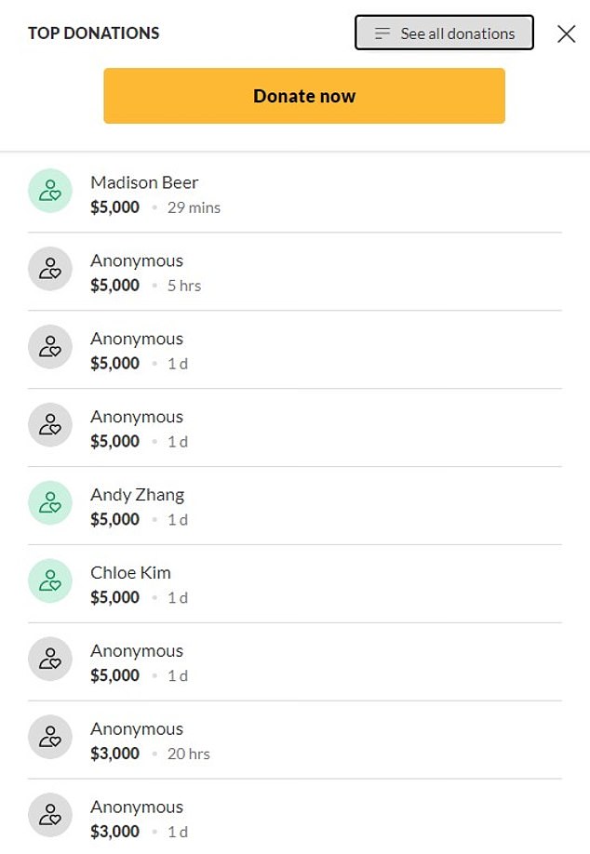Close the Top Donations panel
The width and height of the screenshot is (590, 854).
(x=566, y=33)
